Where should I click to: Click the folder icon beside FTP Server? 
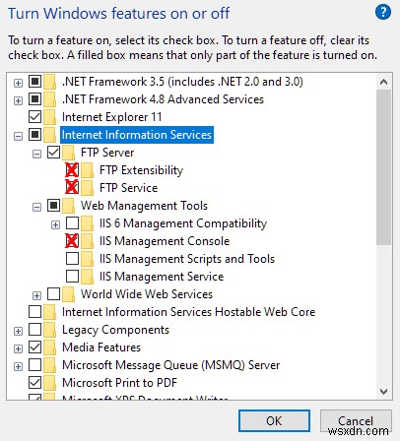click(x=69, y=153)
